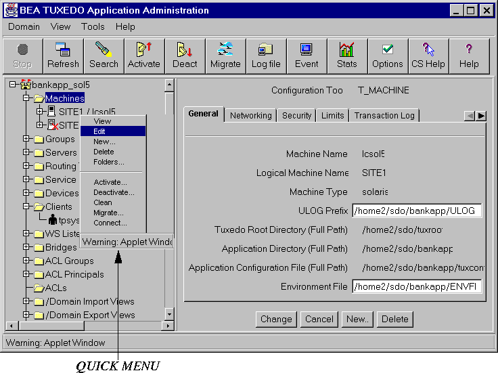Screen dimensions: 498x373
Task: Choose Deactivate... in the quick menu
Action: coord(113,192)
